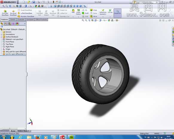Image resolution: width=174 pixels, height=139 pixels.
Task: Switch to the Sketch tab
Action: click(x=13, y=19)
